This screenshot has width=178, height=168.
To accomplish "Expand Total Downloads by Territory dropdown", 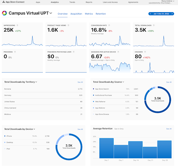I will click(x=36, y=82).
